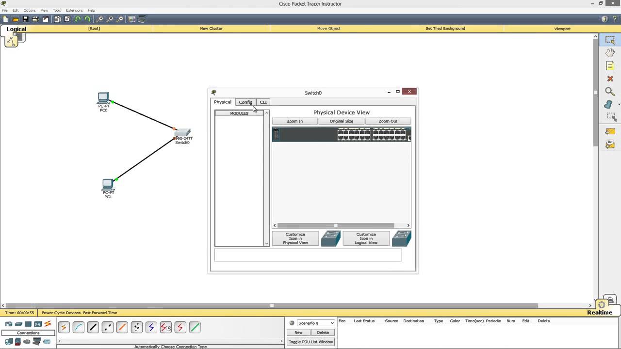This screenshot has width=621, height=349.
Task: Click Zoom In in Physical Device View
Action: click(294, 121)
